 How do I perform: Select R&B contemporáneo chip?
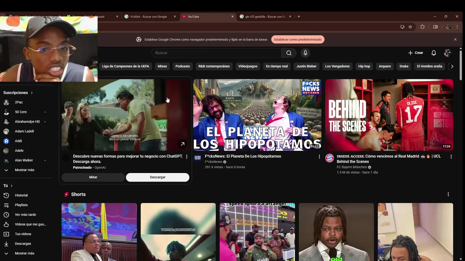pyautogui.click(x=214, y=66)
